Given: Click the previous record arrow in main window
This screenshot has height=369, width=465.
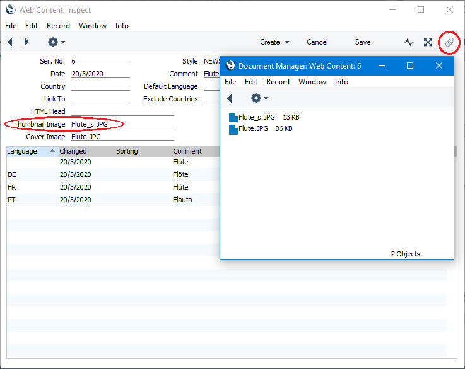Looking at the screenshot, I should click(x=10, y=42).
